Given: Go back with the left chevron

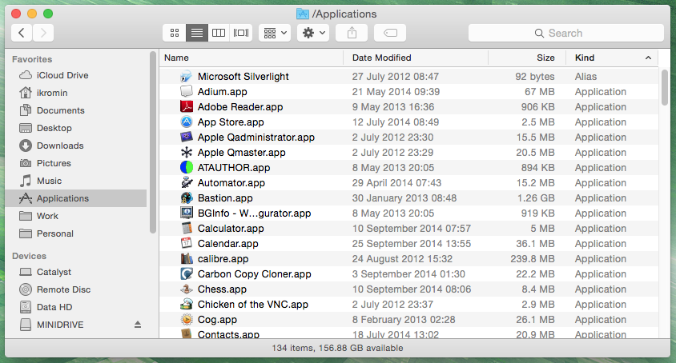Looking at the screenshot, I should coord(22,33).
